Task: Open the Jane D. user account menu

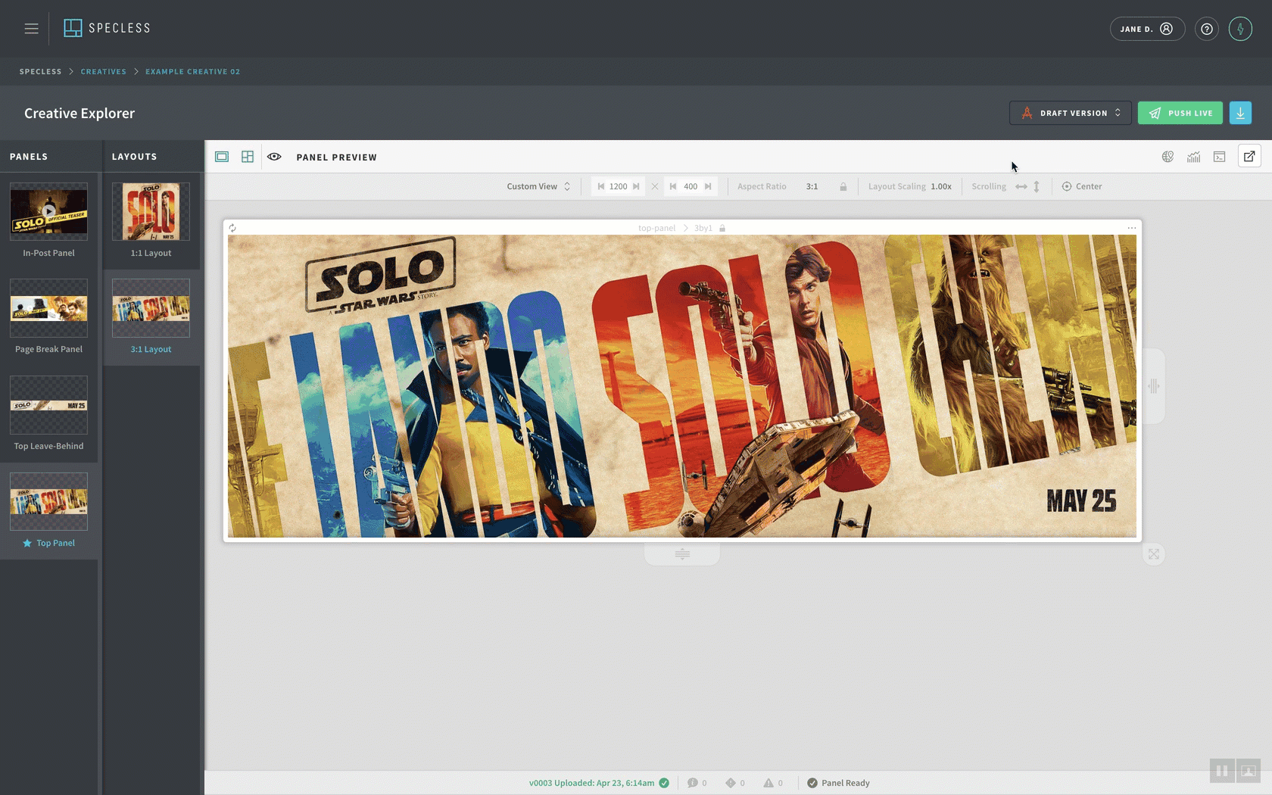Action: (x=1147, y=29)
